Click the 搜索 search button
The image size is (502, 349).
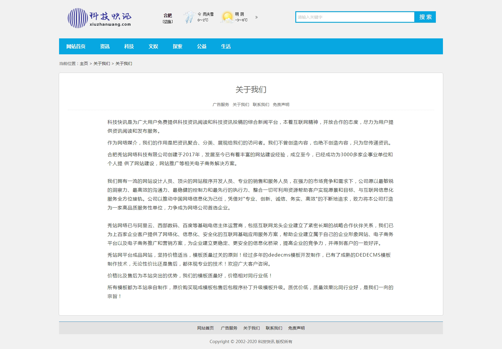pos(425,17)
